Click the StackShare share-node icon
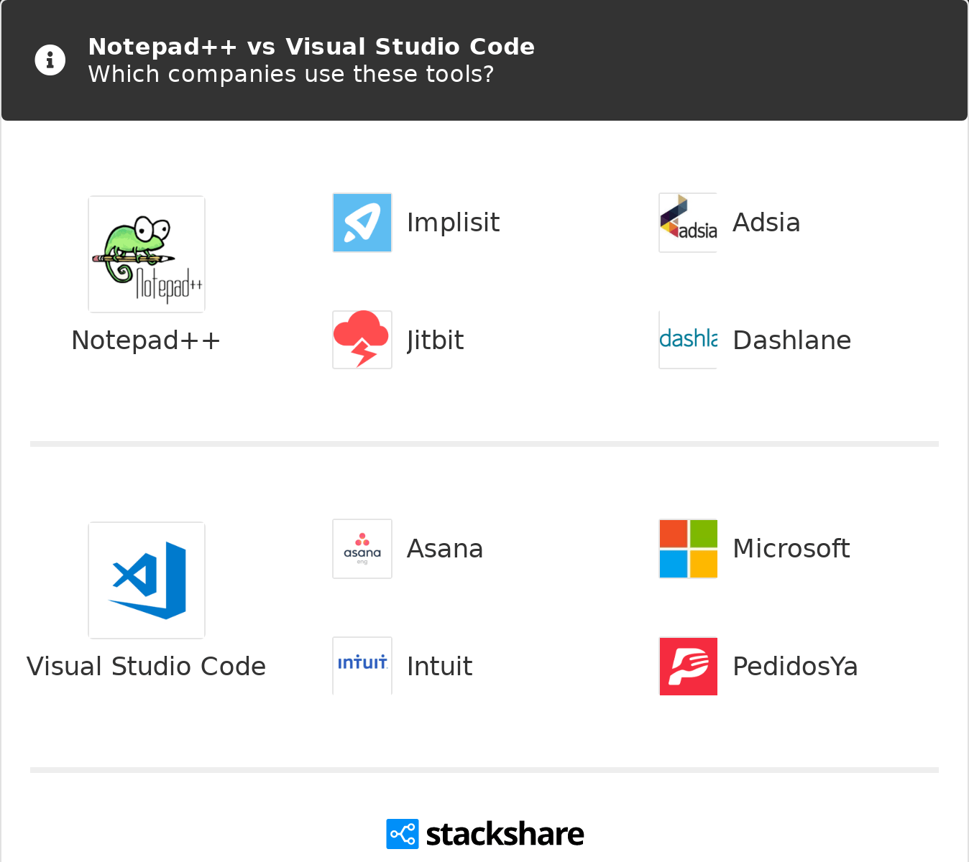Screen dimensions: 969x862 tap(403, 833)
